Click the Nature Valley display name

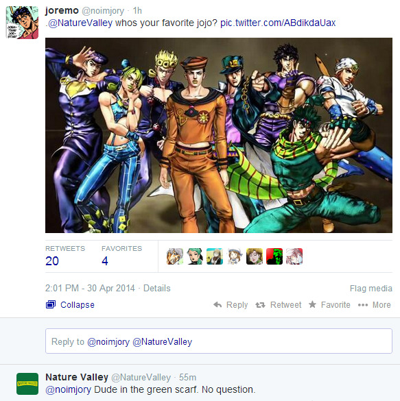tap(77, 377)
